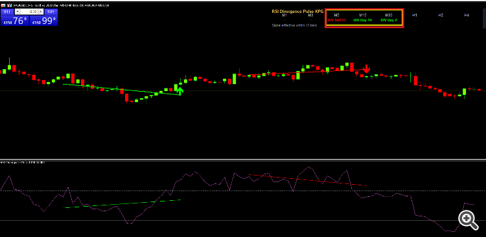486x237 pixels.
Task: Click the BUY button in trade panel
Action: coord(50,12)
